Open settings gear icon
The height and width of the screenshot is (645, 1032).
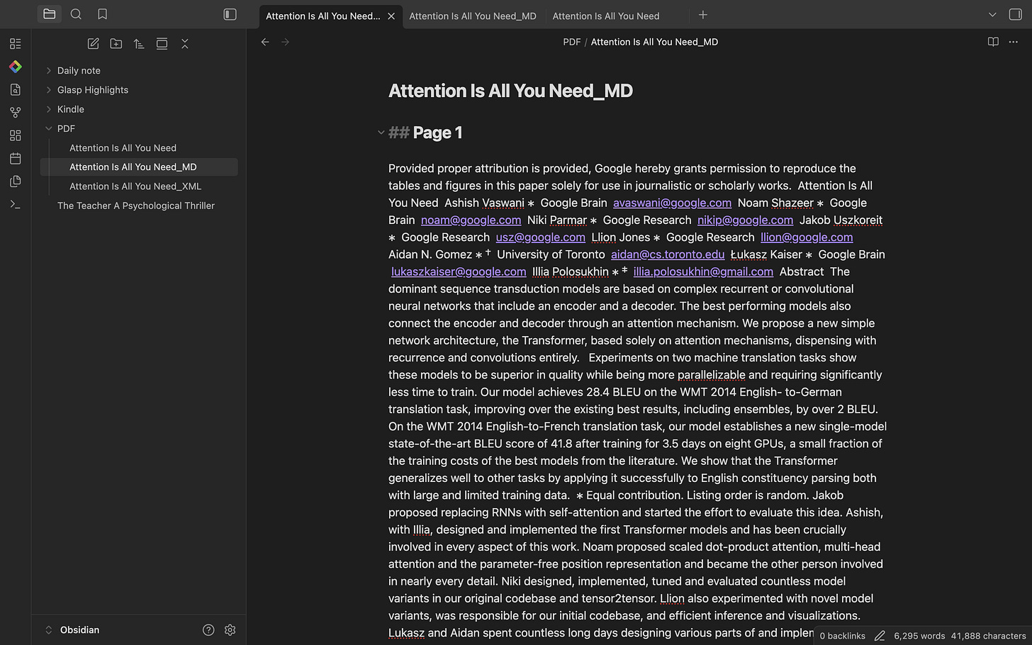(x=230, y=630)
